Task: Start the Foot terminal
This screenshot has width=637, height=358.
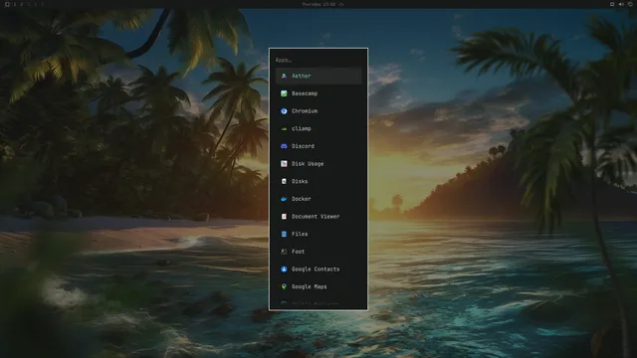Action: pos(318,252)
